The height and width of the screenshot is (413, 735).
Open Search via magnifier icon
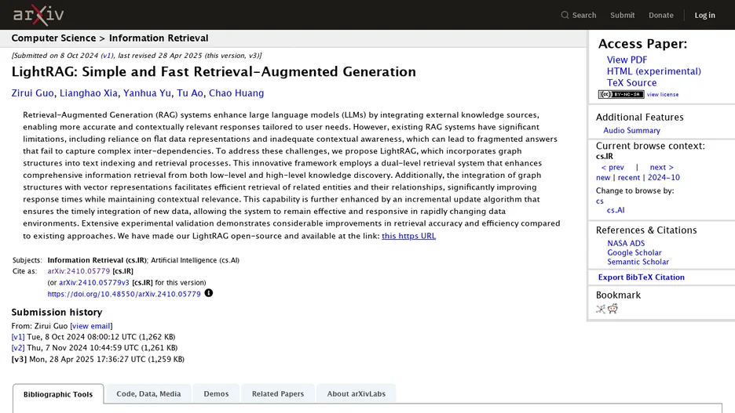pyautogui.click(x=565, y=15)
